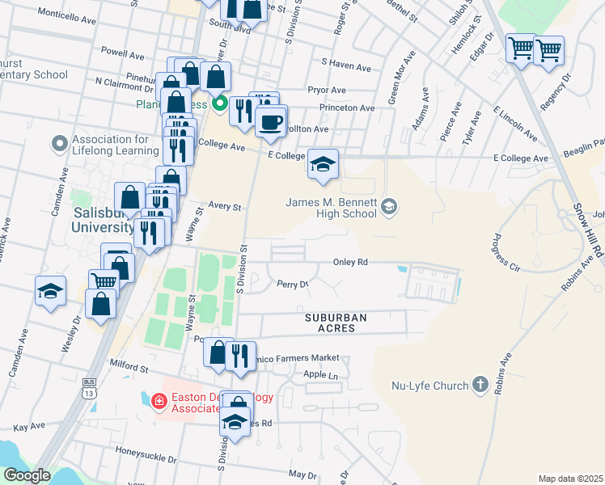The height and width of the screenshot is (485, 605).
Task: Click the James M. Bennett High School label
Action: 331,209
